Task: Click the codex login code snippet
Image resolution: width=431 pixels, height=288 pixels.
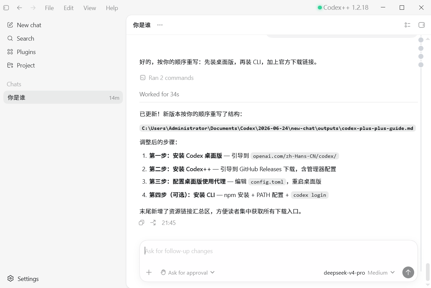Action: pyautogui.click(x=309, y=195)
